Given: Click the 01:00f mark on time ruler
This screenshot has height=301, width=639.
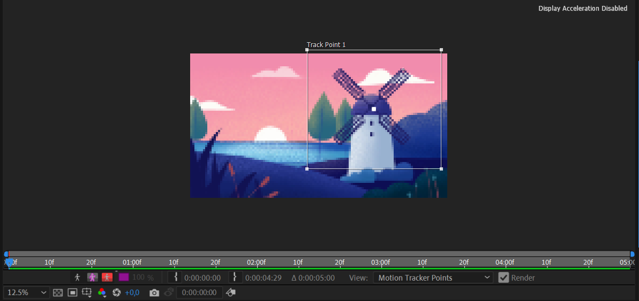Looking at the screenshot, I should (x=132, y=263).
